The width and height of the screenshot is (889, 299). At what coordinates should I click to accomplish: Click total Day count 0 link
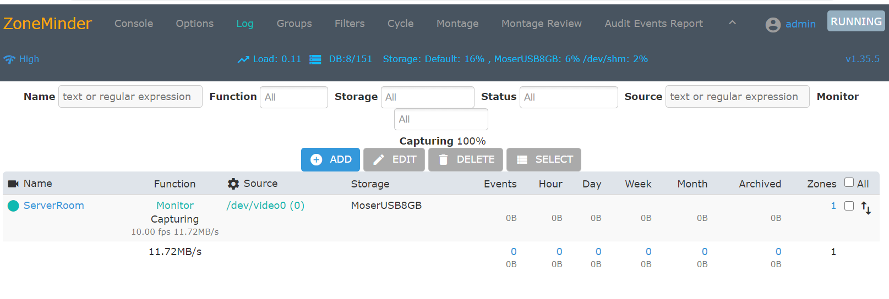point(598,252)
